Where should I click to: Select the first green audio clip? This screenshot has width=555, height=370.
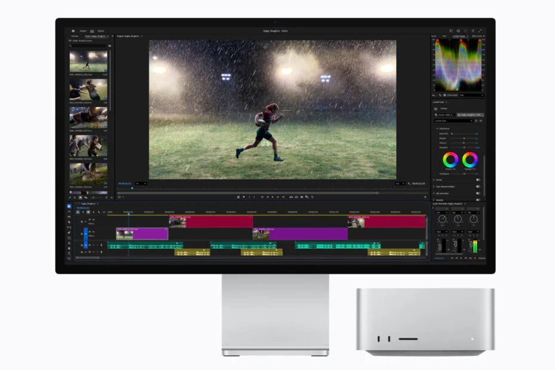145,245
